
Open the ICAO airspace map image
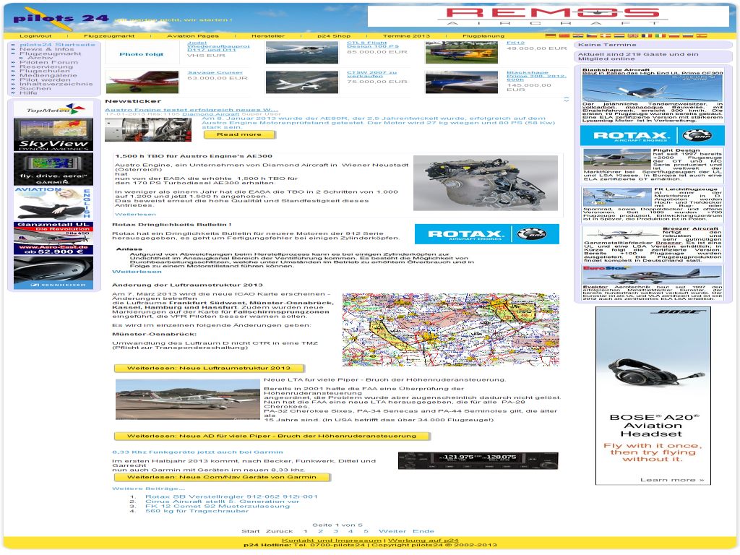[451, 330]
